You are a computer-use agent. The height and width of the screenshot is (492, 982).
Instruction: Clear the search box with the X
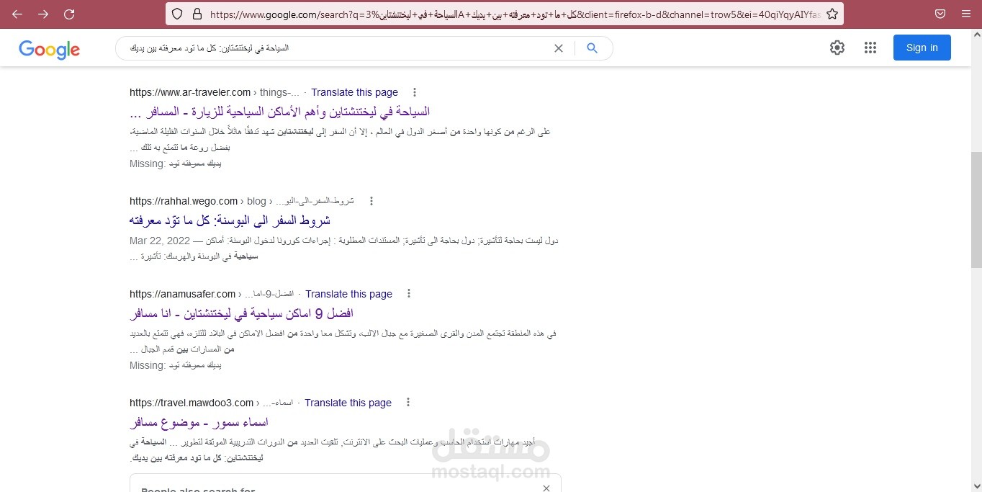coord(559,48)
